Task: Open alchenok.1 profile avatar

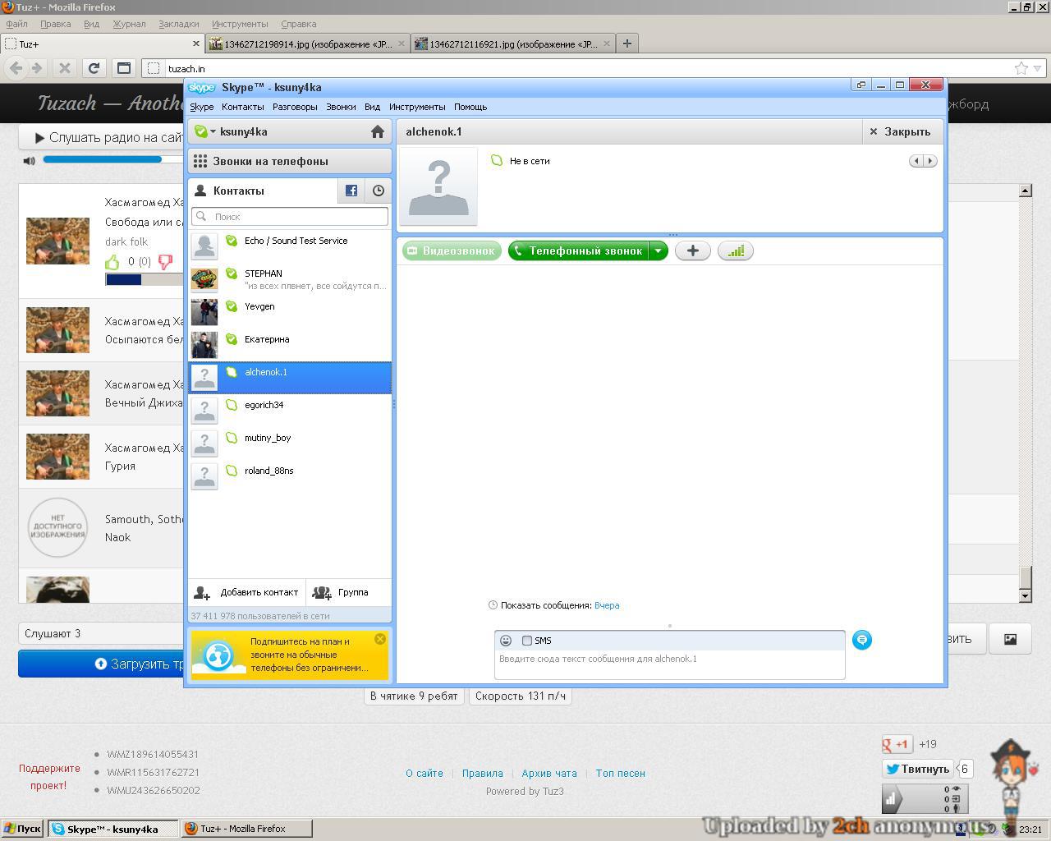Action: 438,186
